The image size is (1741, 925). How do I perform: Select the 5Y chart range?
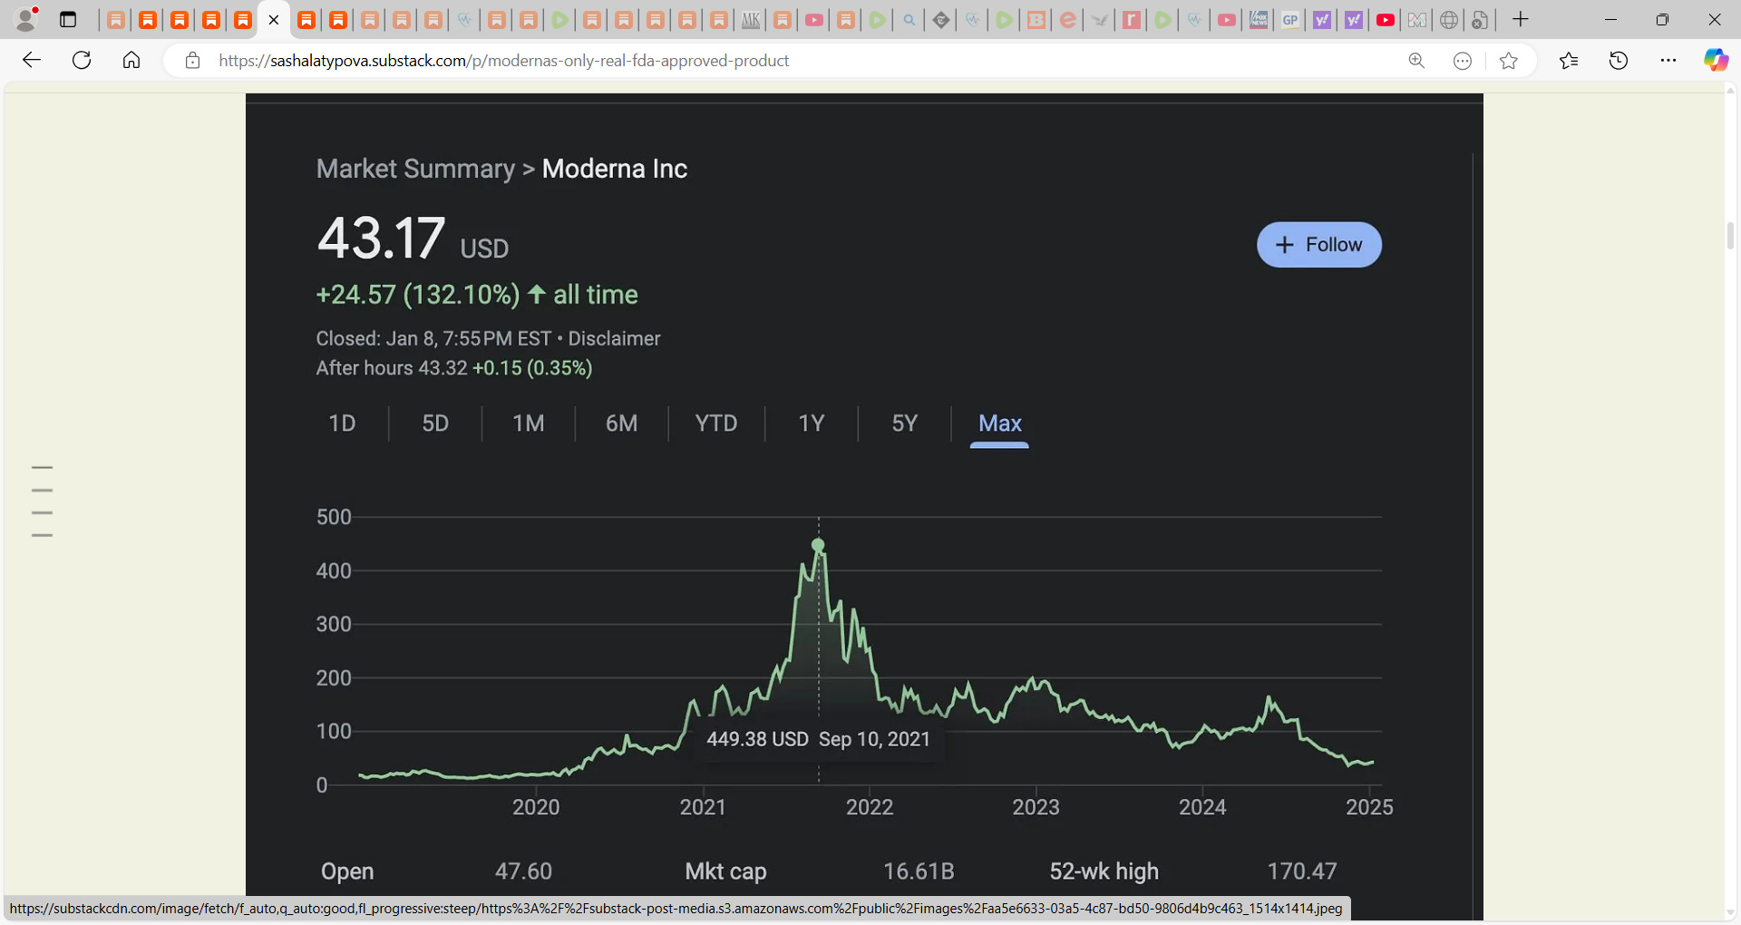click(x=905, y=424)
